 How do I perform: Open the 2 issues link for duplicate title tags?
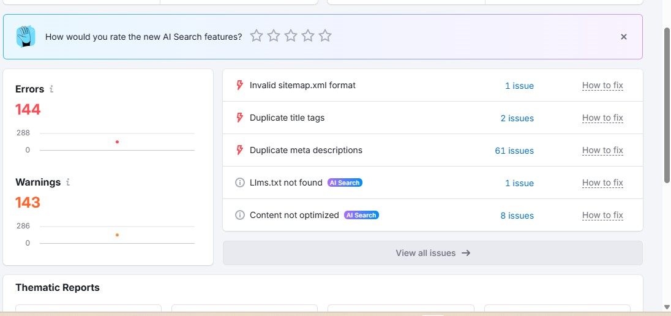point(517,118)
